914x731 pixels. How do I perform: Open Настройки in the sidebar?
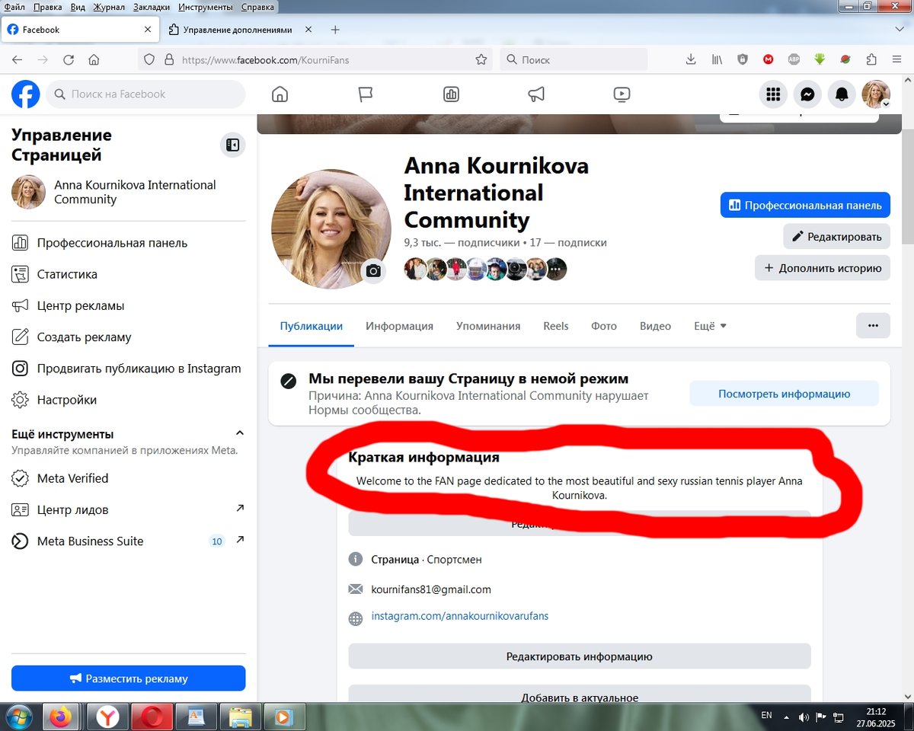[x=128, y=400]
